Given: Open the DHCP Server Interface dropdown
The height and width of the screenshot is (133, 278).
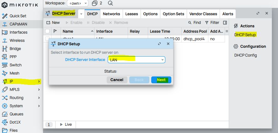Looking at the screenshot, I should click(x=136, y=60).
